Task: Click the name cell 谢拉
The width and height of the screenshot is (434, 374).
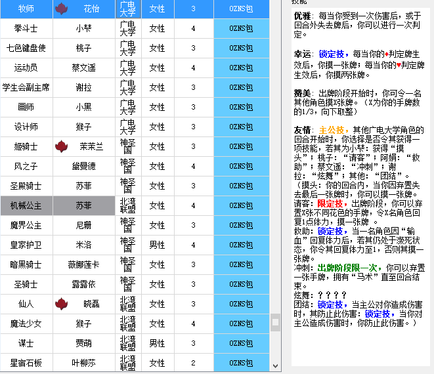Action: pyautogui.click(x=84, y=87)
